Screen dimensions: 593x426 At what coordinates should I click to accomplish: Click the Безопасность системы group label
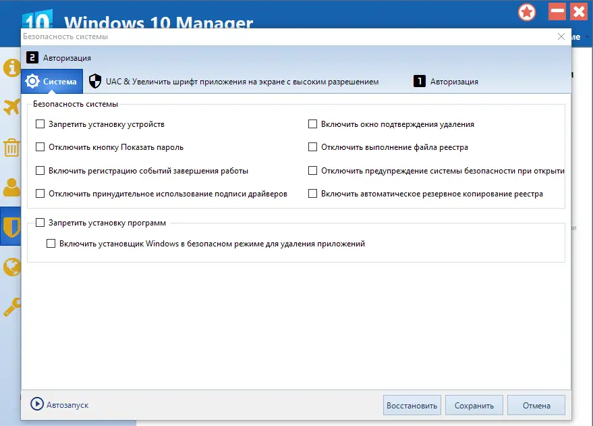[x=76, y=104]
